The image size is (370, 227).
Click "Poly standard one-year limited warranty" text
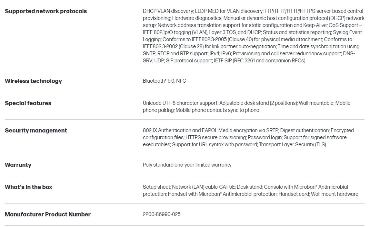[187, 165]
